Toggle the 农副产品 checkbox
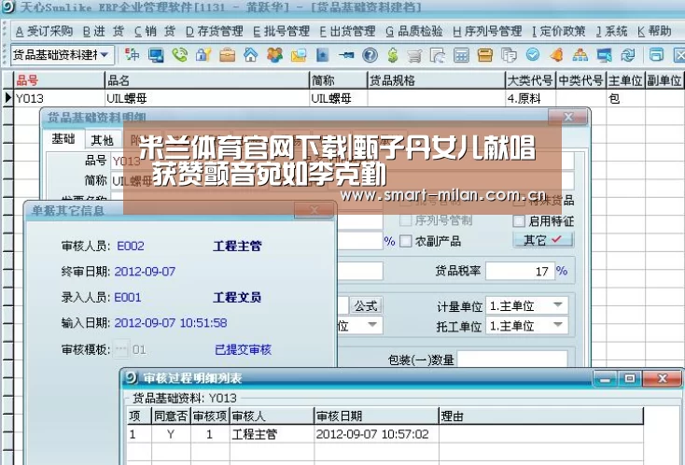Screen dimensions: 685x465 click(x=406, y=241)
